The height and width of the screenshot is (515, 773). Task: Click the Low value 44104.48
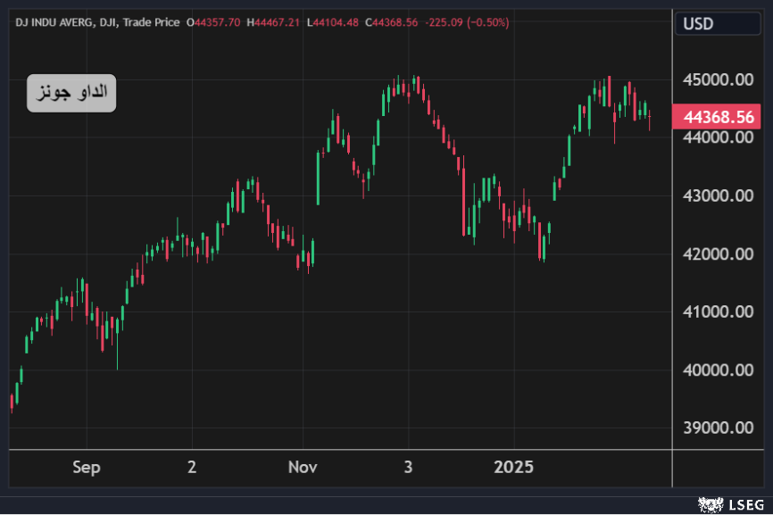tap(337, 22)
